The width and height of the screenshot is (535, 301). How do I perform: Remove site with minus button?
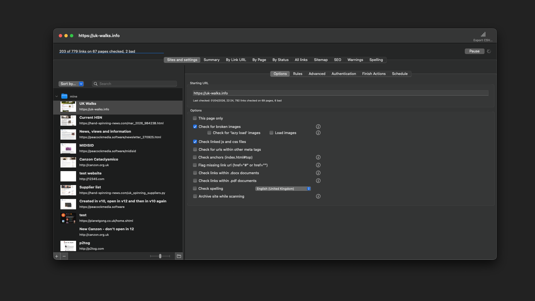coord(64,256)
